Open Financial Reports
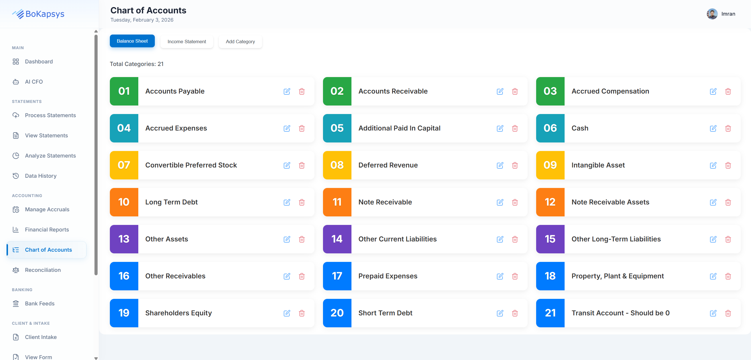This screenshot has height=360, width=751. click(47, 229)
